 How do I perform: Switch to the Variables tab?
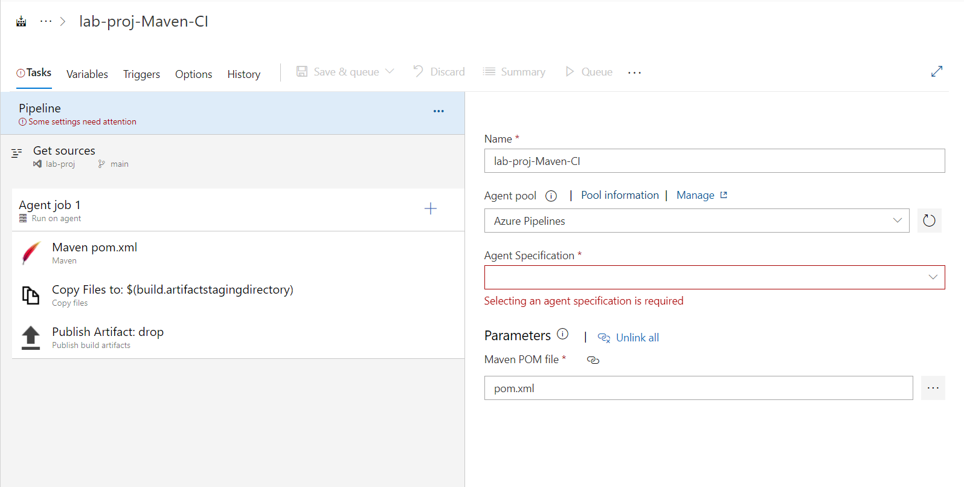(87, 74)
